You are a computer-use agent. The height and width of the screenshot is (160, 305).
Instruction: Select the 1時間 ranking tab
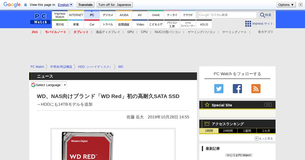coord(209,131)
